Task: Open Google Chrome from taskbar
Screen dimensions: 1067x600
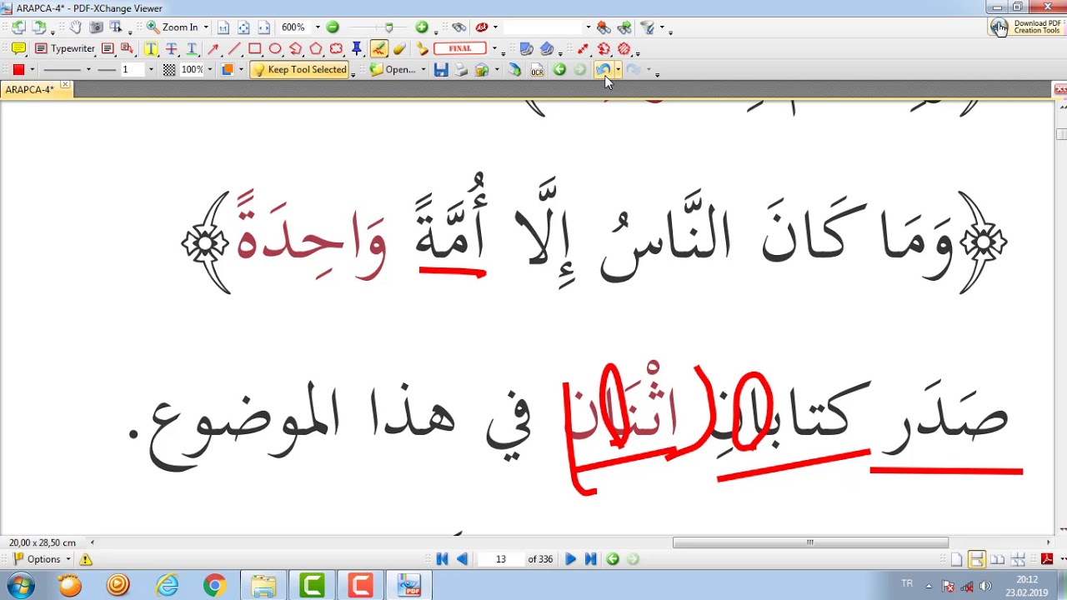Action: [x=214, y=586]
